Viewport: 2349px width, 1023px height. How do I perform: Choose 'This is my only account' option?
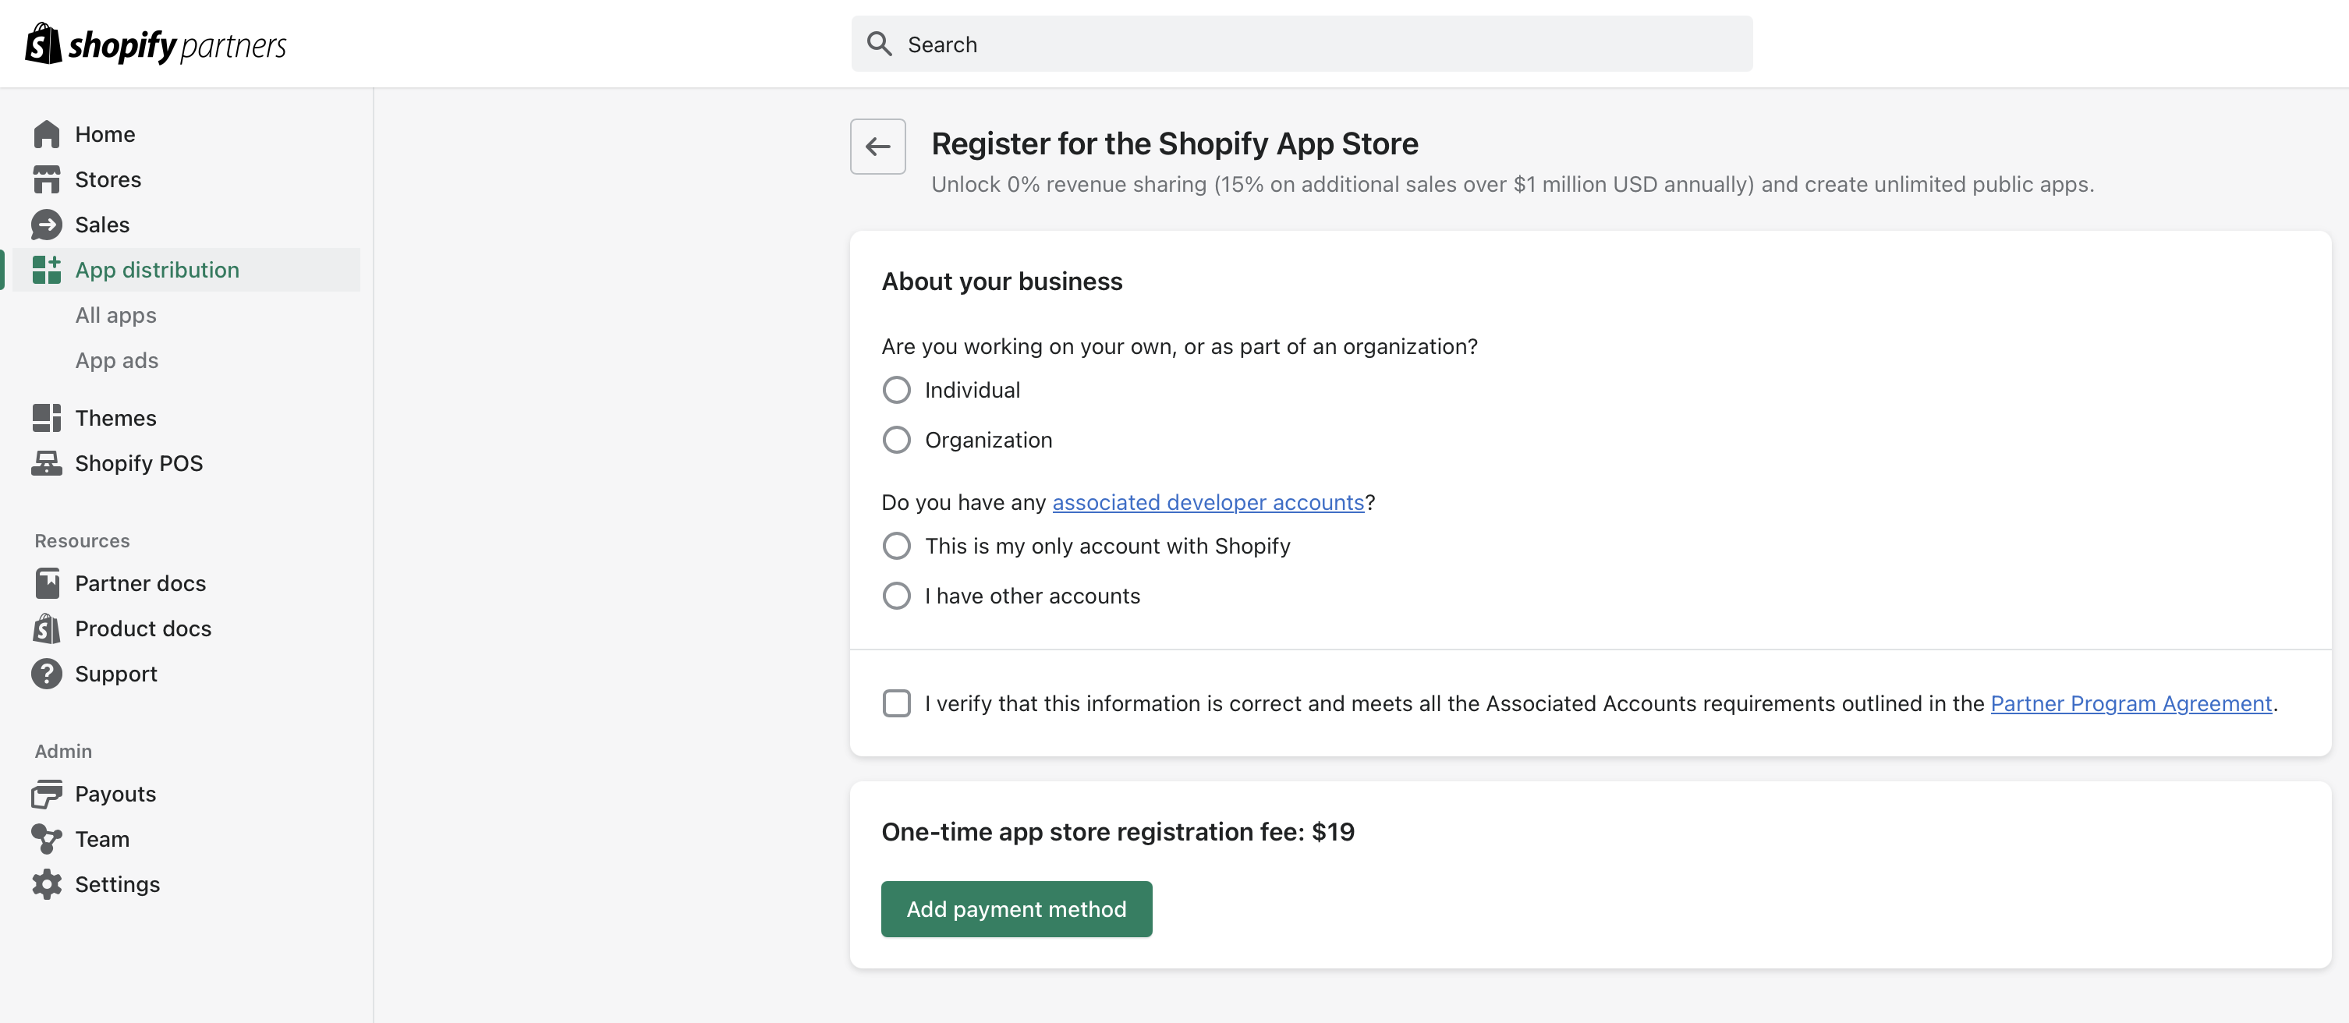coord(896,546)
